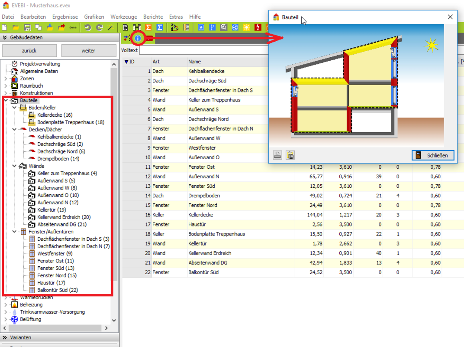Image resolution: width=464 pixels, height=347 pixels.
Task: Click the blue info icon in the toolbar
Action: coord(138,39)
